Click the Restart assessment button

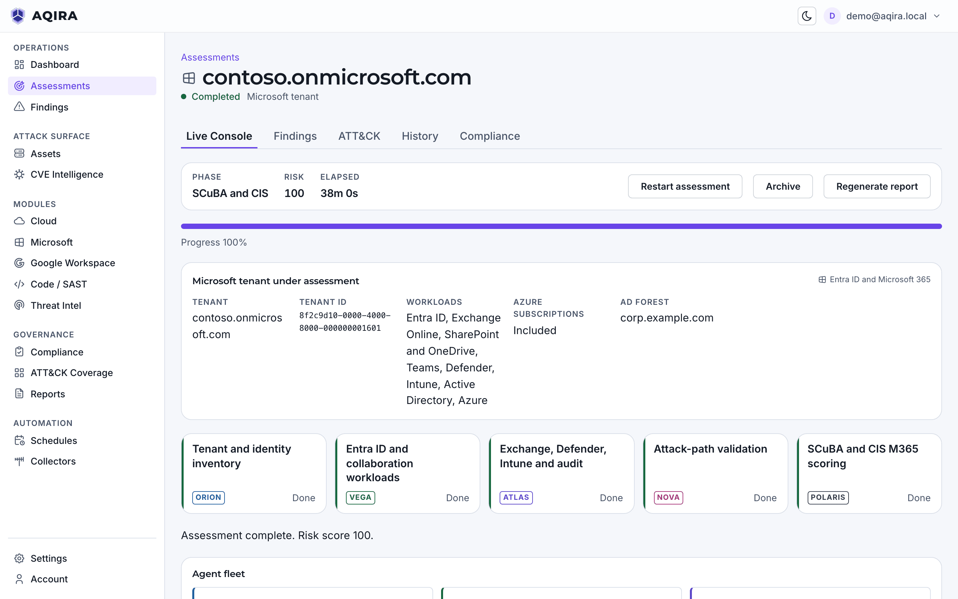[x=685, y=186]
